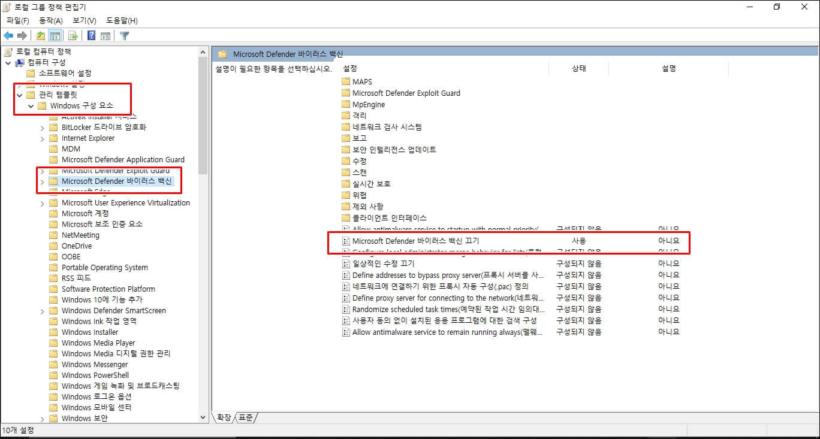The height and width of the screenshot is (439, 820).
Task: Click the Forward arrow toolbar icon
Action: 22,35
